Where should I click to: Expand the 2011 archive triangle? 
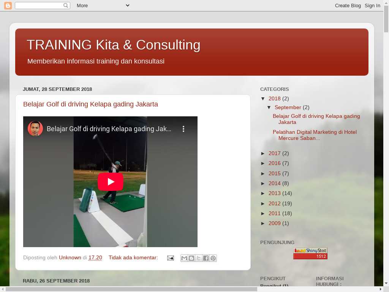pyautogui.click(x=263, y=214)
